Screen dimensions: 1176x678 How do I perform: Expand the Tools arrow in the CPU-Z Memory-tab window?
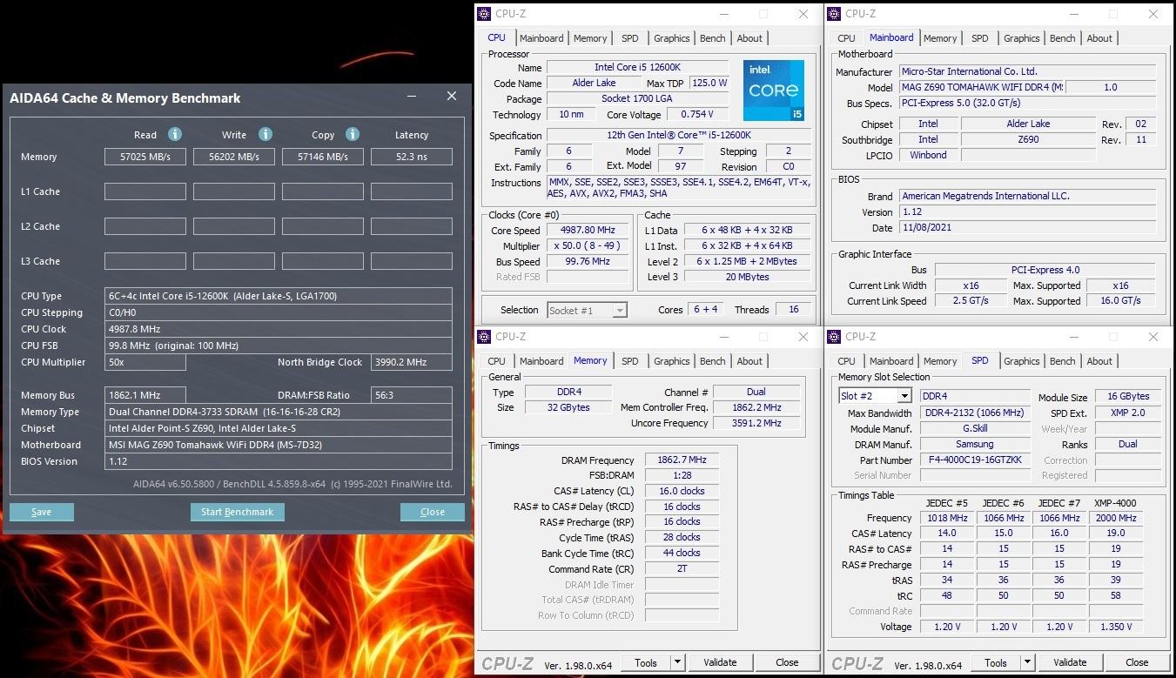click(x=677, y=663)
